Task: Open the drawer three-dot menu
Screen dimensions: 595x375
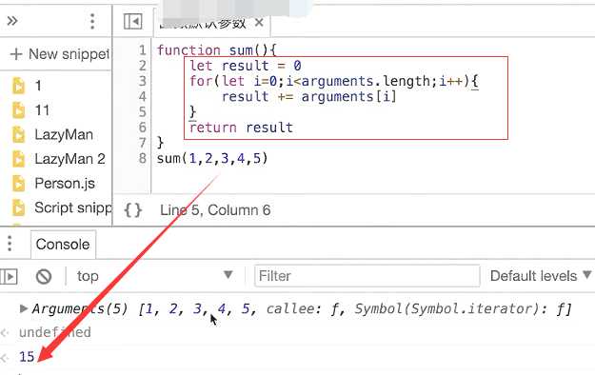Action: pos(10,244)
